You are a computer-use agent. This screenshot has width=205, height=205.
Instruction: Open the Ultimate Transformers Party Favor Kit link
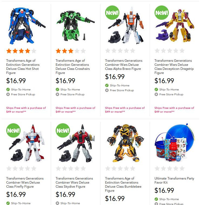click(174, 180)
